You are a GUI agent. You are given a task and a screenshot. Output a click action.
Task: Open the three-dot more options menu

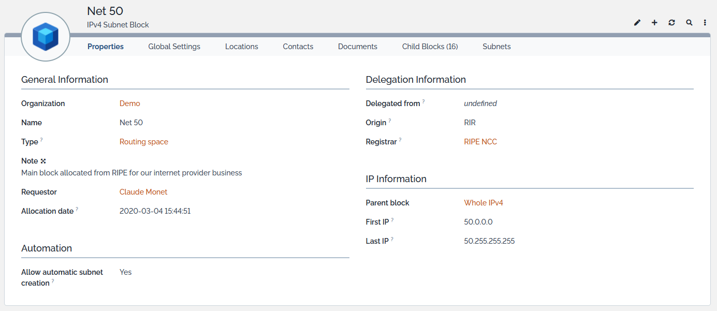705,23
